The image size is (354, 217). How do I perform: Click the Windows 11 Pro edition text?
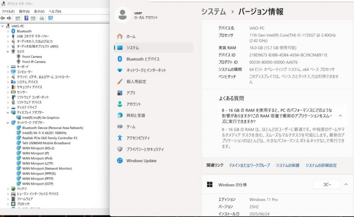tap(263, 200)
